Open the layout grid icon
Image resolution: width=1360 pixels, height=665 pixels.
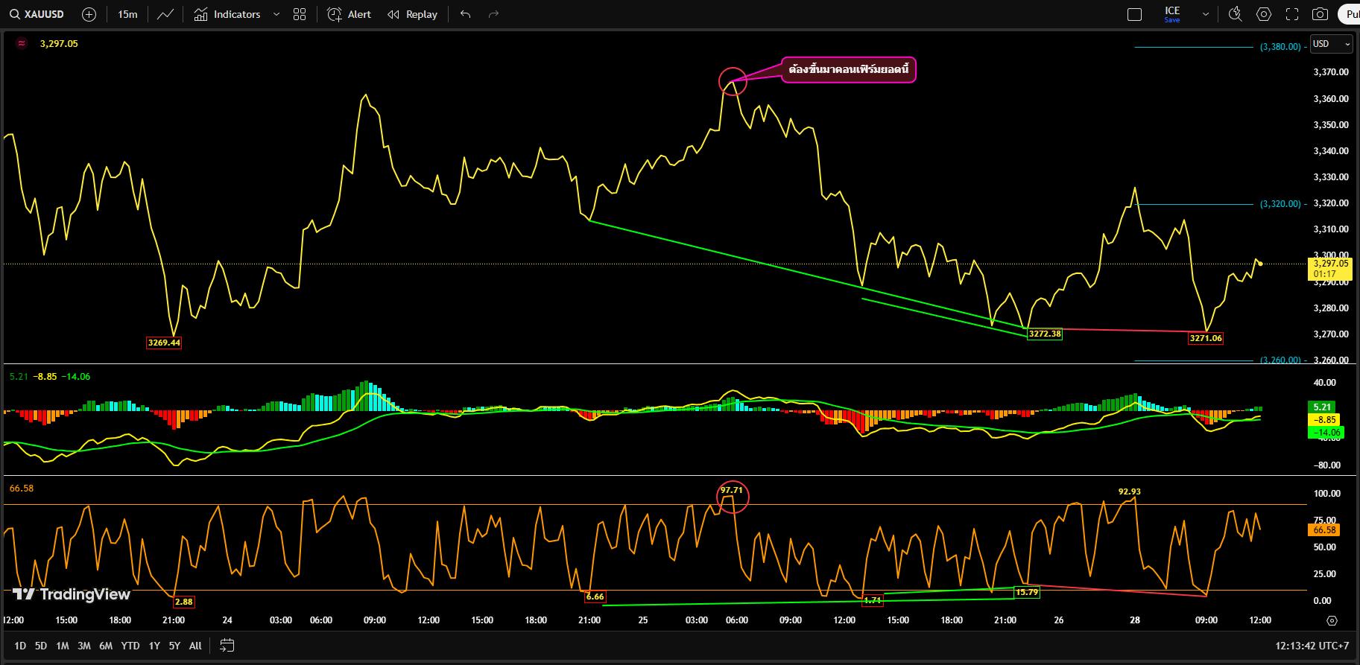(x=300, y=14)
